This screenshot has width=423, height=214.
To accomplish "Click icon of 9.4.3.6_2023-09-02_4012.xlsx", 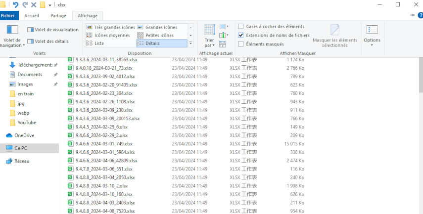I will coord(70,76).
